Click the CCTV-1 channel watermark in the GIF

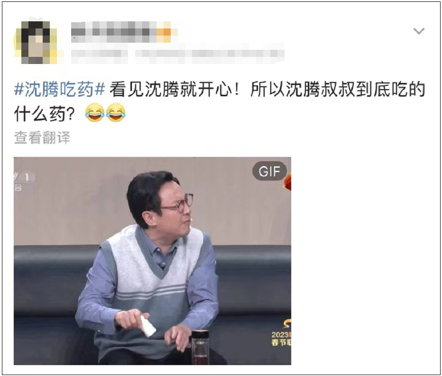point(24,180)
